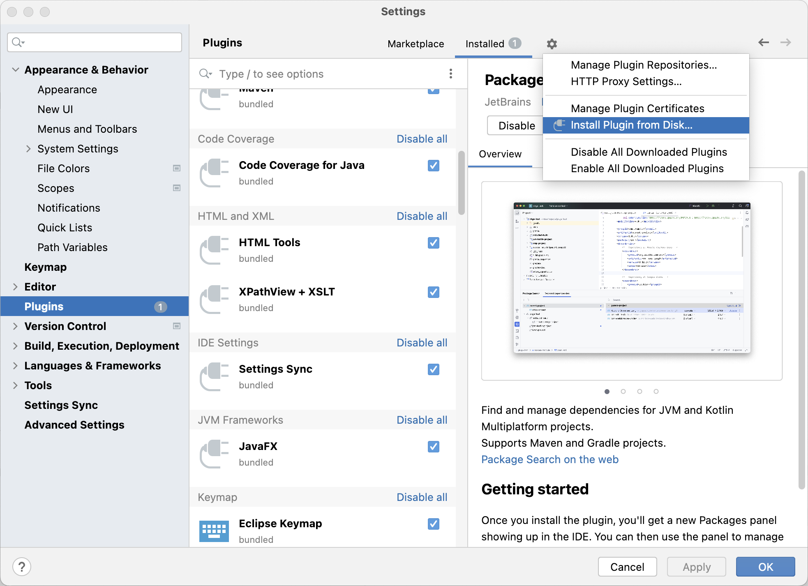Expand the Languages & Frameworks section
The height and width of the screenshot is (586, 808).
point(15,365)
